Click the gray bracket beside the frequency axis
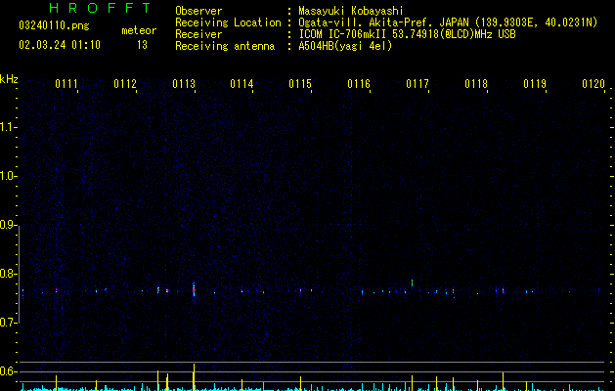The height and width of the screenshot is (391, 615). (x=20, y=275)
